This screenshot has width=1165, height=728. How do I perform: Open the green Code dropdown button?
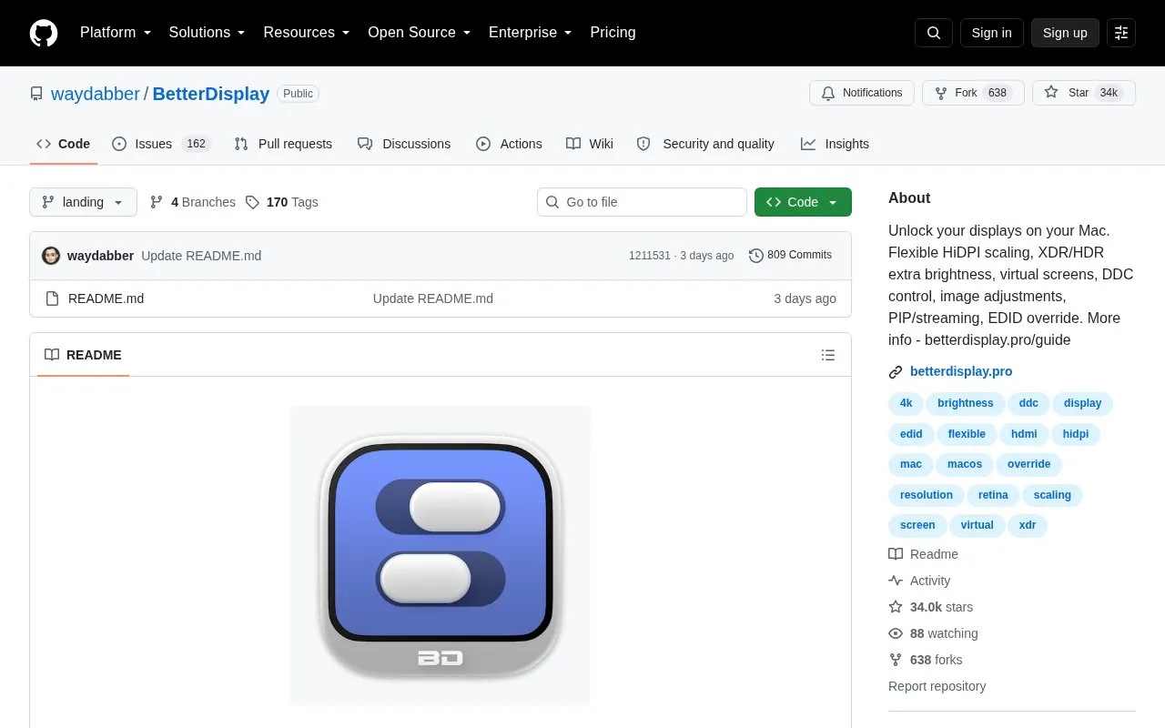pyautogui.click(x=803, y=202)
